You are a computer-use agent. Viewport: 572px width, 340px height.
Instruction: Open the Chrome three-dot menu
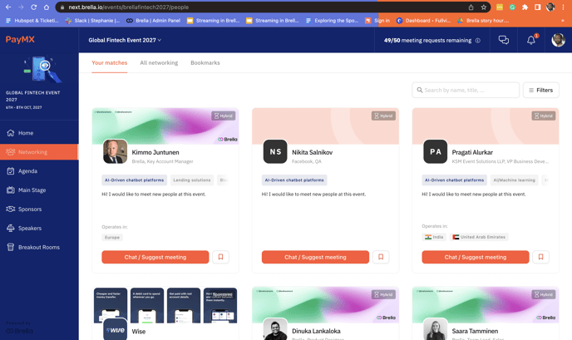[564, 7]
